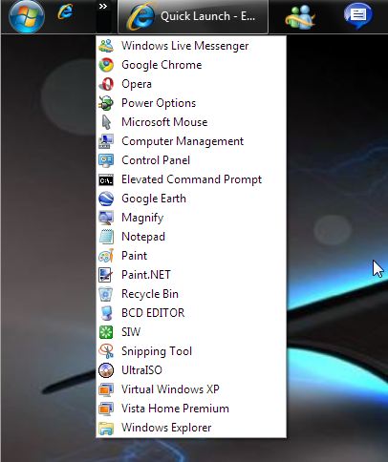Choose Windows Live Messenger menu entry text
Viewport: 388px width, 462px height.
pos(184,46)
